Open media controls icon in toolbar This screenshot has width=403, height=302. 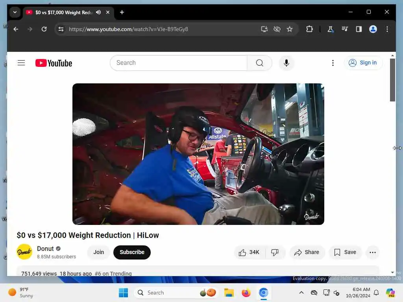345,29
